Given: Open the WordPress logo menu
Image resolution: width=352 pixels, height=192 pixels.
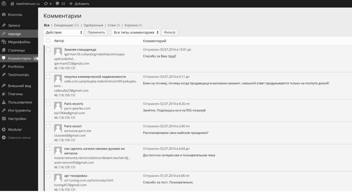Looking at the screenshot, I should [4, 3].
